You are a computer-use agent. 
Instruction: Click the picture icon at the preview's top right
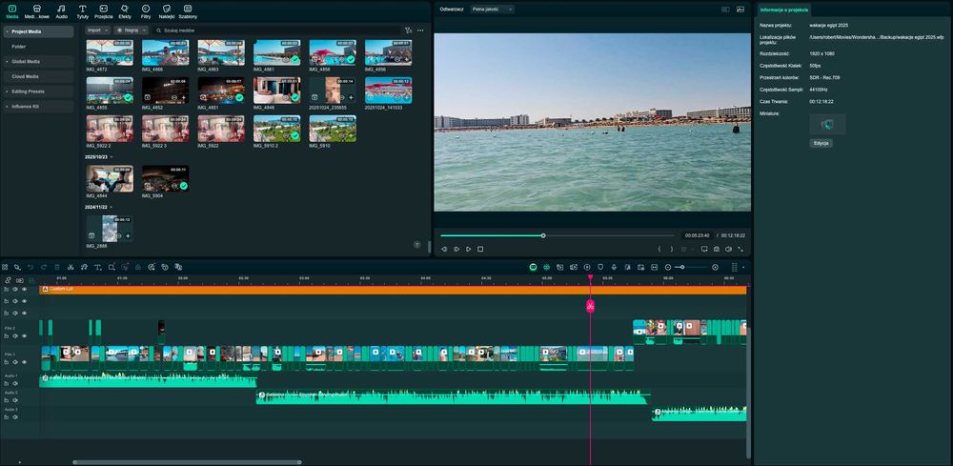[740, 10]
